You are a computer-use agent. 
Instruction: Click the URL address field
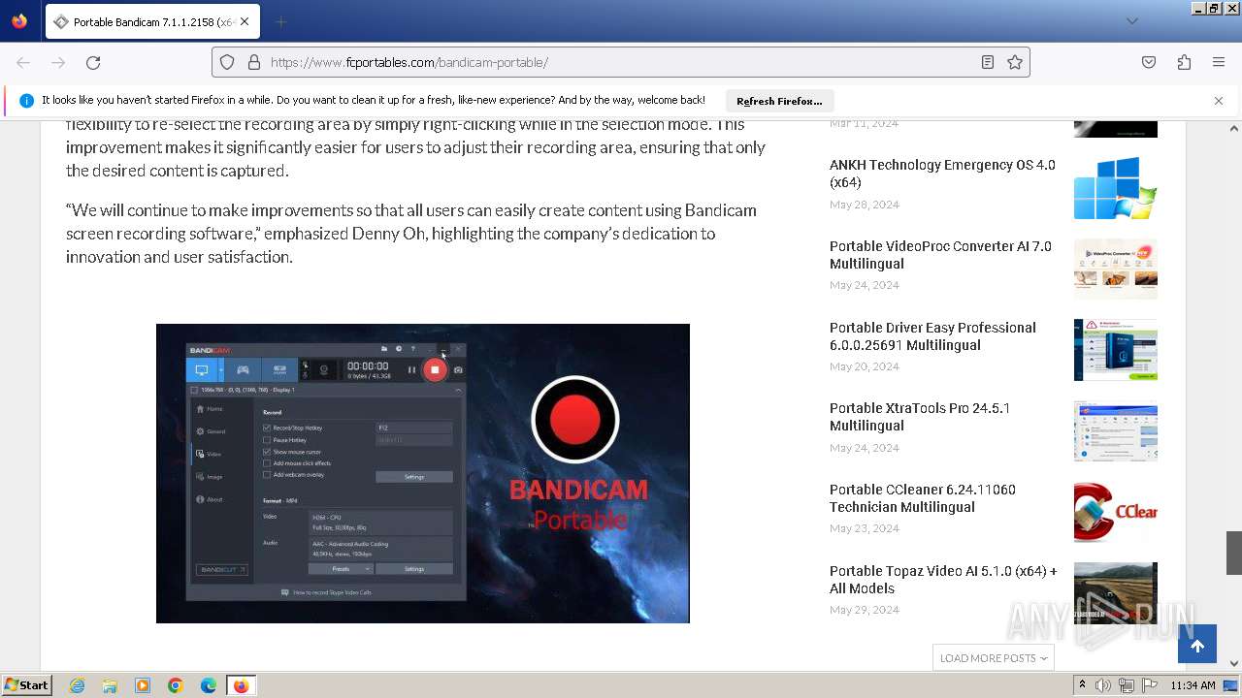click(x=621, y=62)
